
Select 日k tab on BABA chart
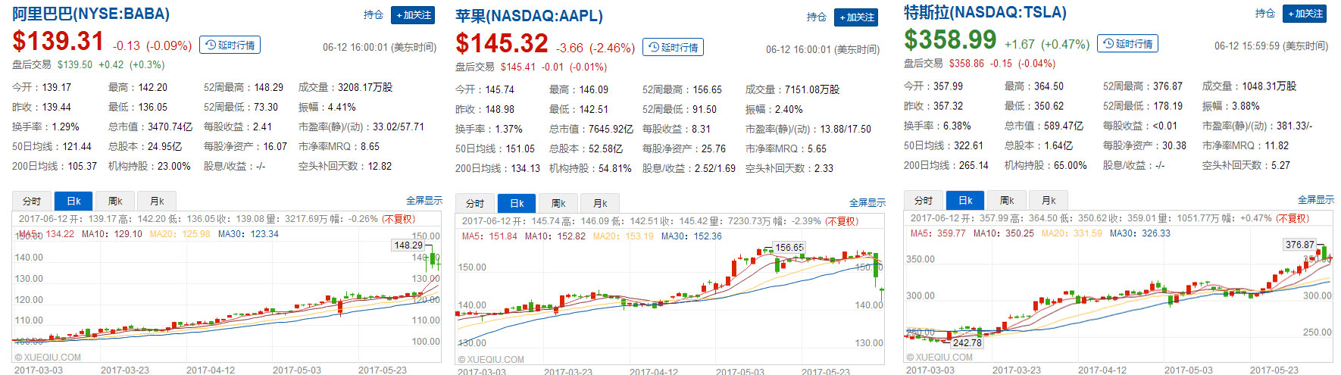point(73,201)
